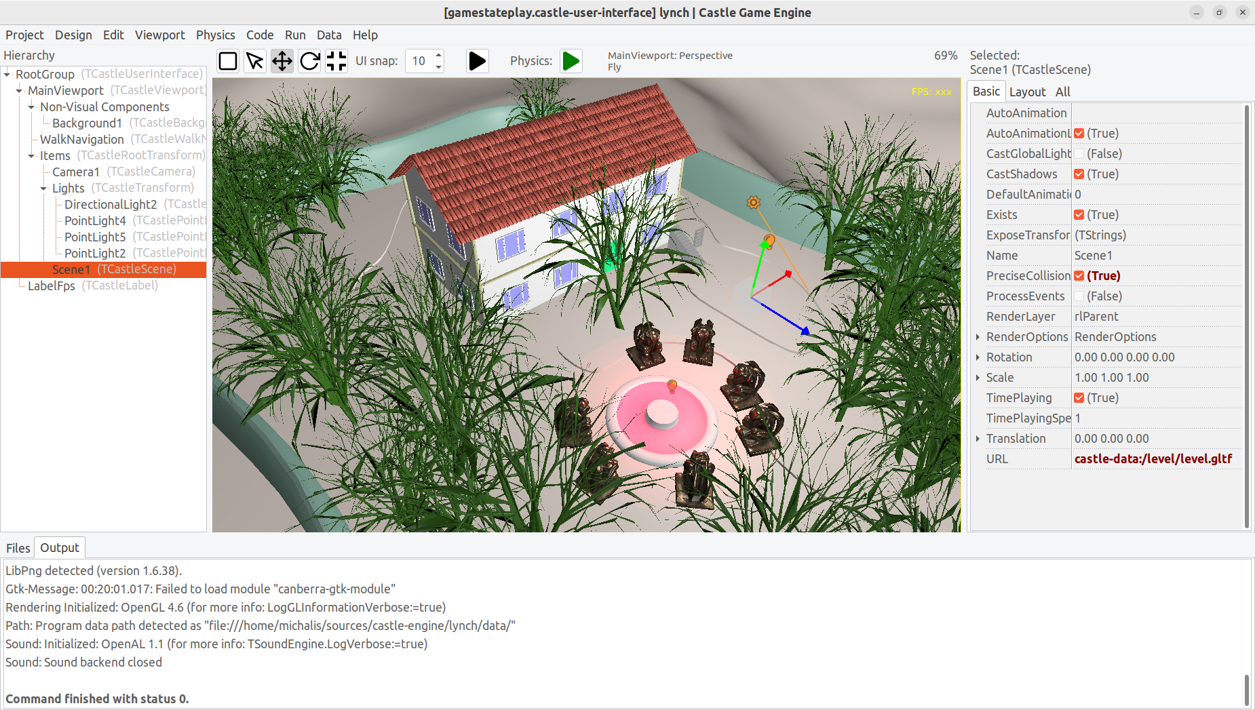Enable the CastGlobalLights checkbox

[1079, 154]
